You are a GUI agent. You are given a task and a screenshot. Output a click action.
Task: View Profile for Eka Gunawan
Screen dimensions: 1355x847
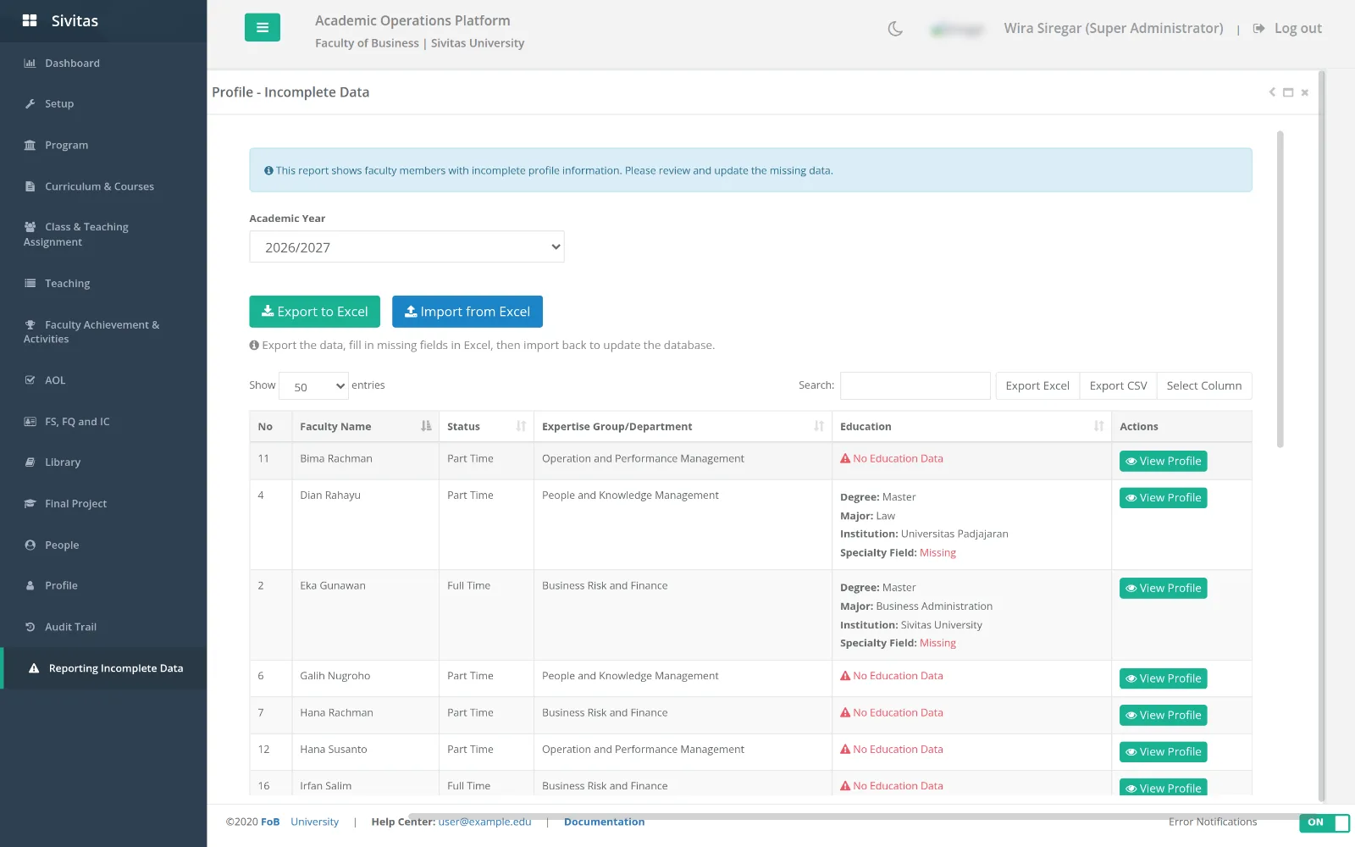pos(1163,588)
